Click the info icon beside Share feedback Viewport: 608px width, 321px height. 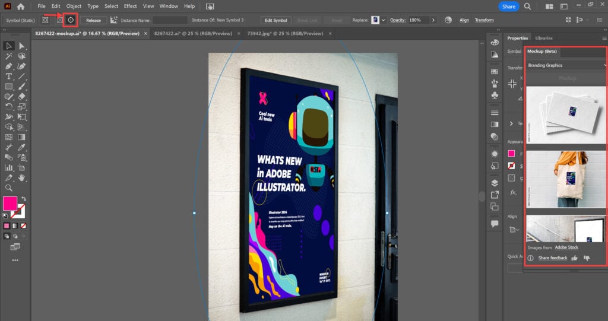tap(530, 258)
